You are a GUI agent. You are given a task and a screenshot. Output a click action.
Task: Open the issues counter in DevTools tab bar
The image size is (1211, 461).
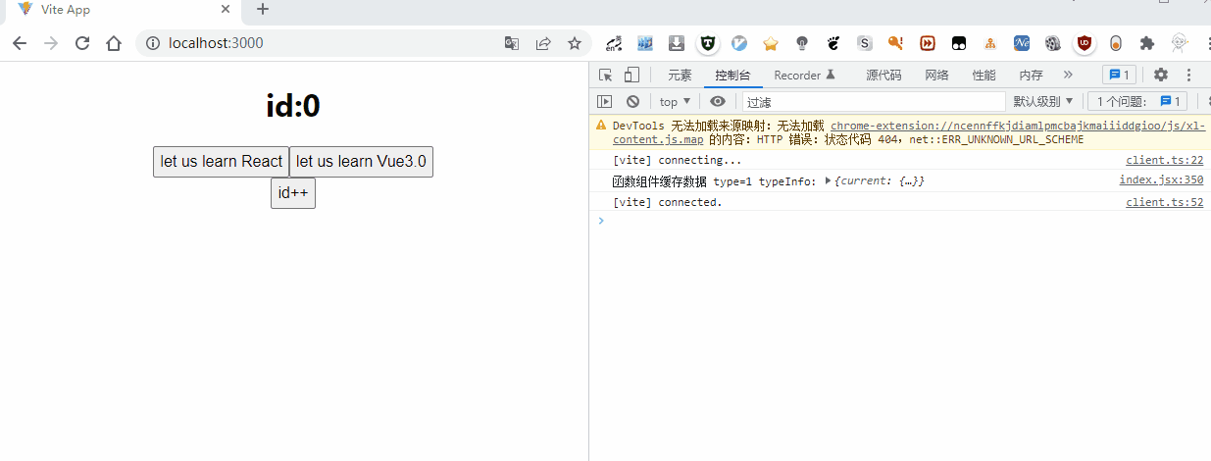pos(1119,75)
